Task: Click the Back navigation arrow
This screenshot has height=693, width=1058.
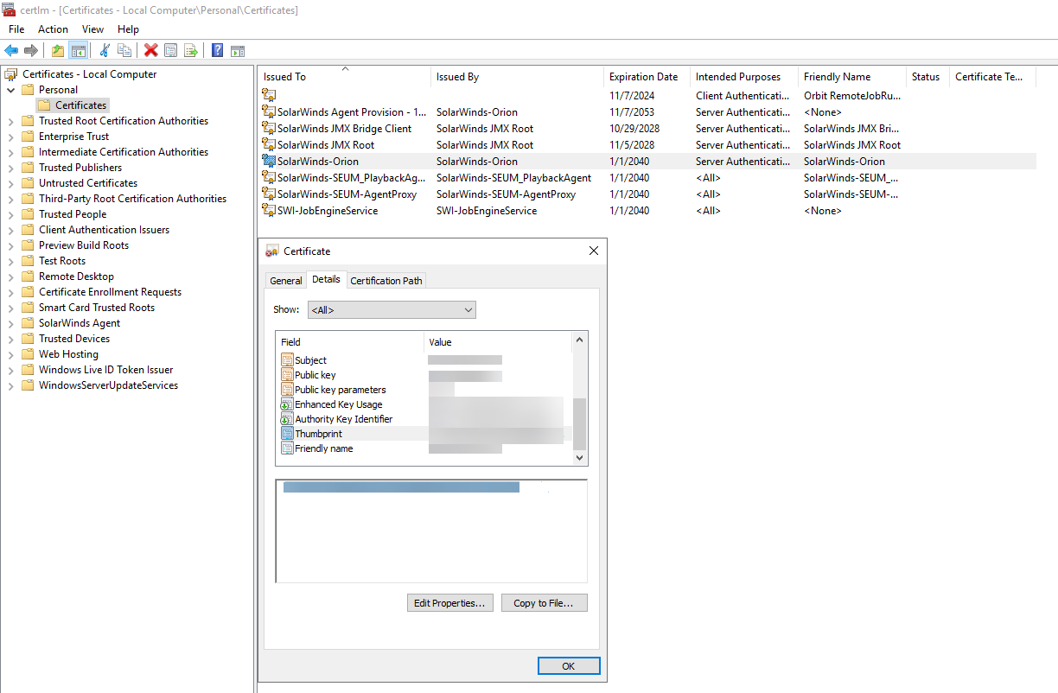Action: click(x=11, y=49)
